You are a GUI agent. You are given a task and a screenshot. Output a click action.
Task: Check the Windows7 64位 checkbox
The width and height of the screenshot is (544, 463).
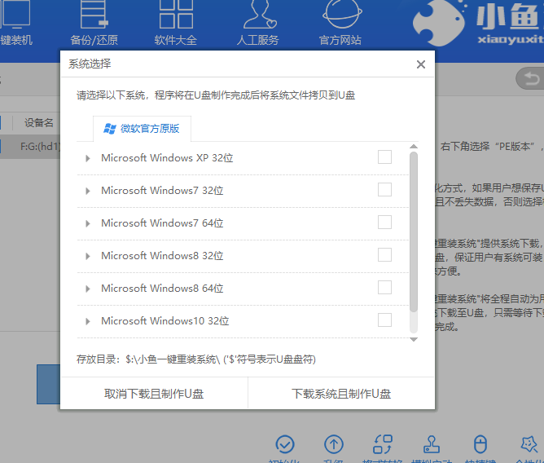(384, 223)
